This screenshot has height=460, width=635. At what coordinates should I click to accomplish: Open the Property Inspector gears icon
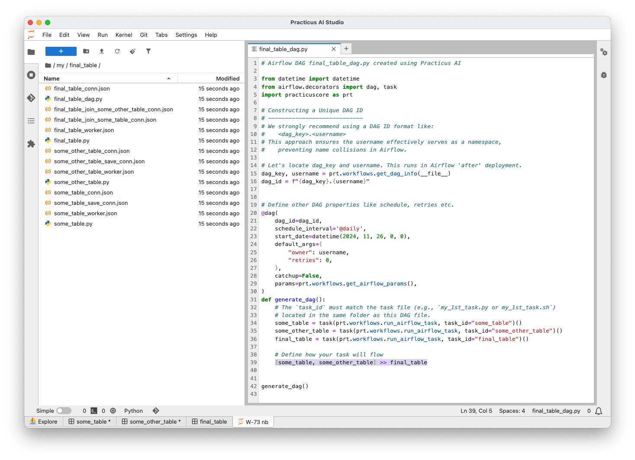pos(604,52)
